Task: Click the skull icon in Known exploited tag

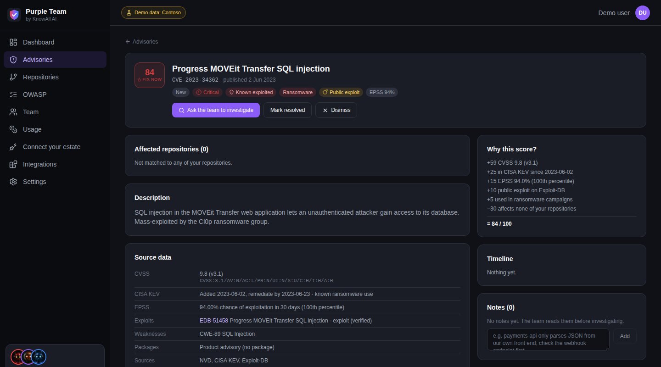Action: 231,92
